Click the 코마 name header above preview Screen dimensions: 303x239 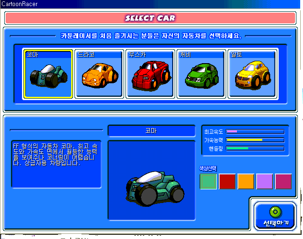tap(151, 131)
